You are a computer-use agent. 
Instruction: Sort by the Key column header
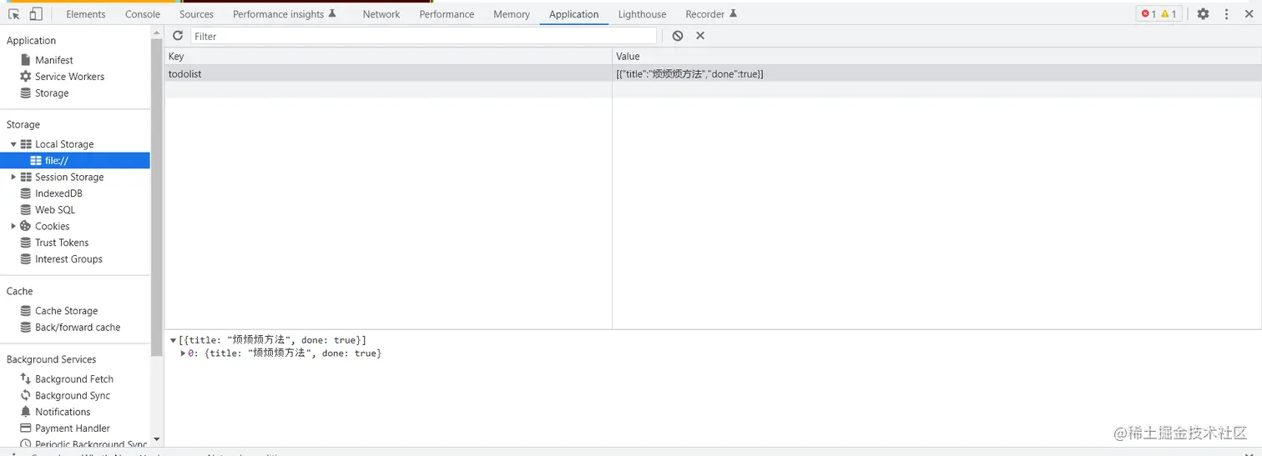[388, 56]
